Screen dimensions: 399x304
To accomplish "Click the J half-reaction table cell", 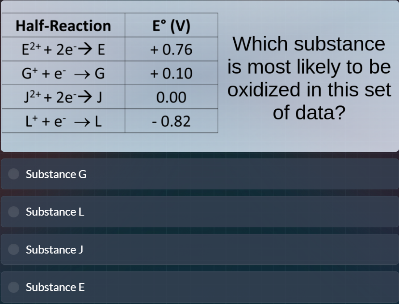I will pyautogui.click(x=63, y=97).
